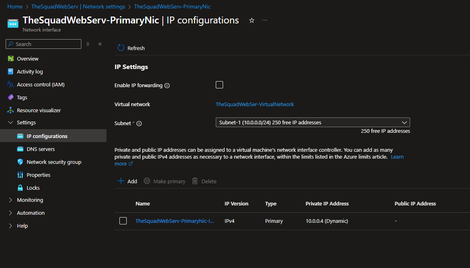Click the Make primary gear icon
Image resolution: width=470 pixels, height=268 pixels.
tap(147, 181)
